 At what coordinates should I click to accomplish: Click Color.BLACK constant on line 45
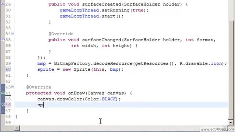pyautogui.click(x=100, y=99)
